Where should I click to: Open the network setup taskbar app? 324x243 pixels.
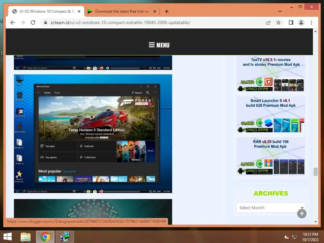[65, 237]
